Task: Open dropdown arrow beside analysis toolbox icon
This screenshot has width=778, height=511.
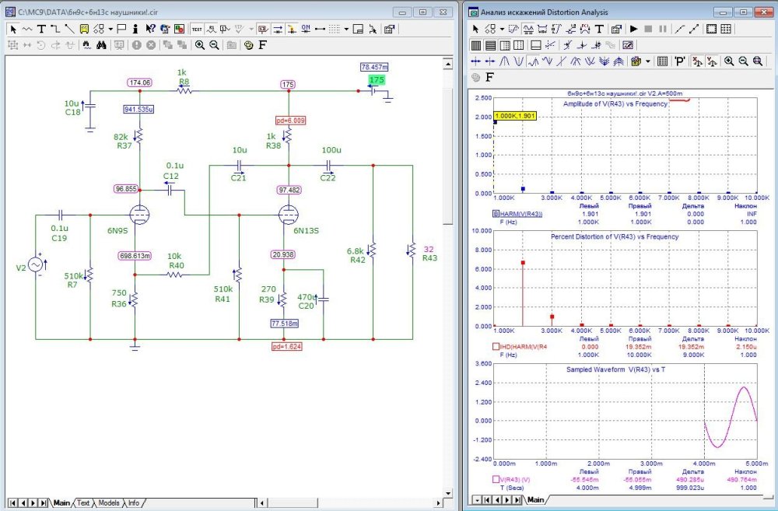Action: pos(647,61)
